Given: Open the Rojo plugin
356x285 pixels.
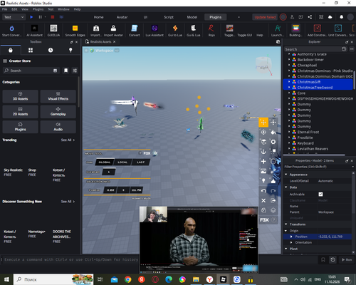Looking at the screenshot, I should 211,31.
